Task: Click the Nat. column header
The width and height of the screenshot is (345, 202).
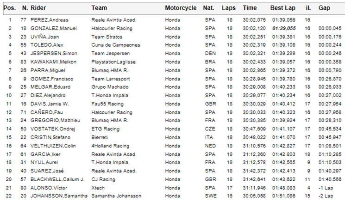Action: [208, 8]
